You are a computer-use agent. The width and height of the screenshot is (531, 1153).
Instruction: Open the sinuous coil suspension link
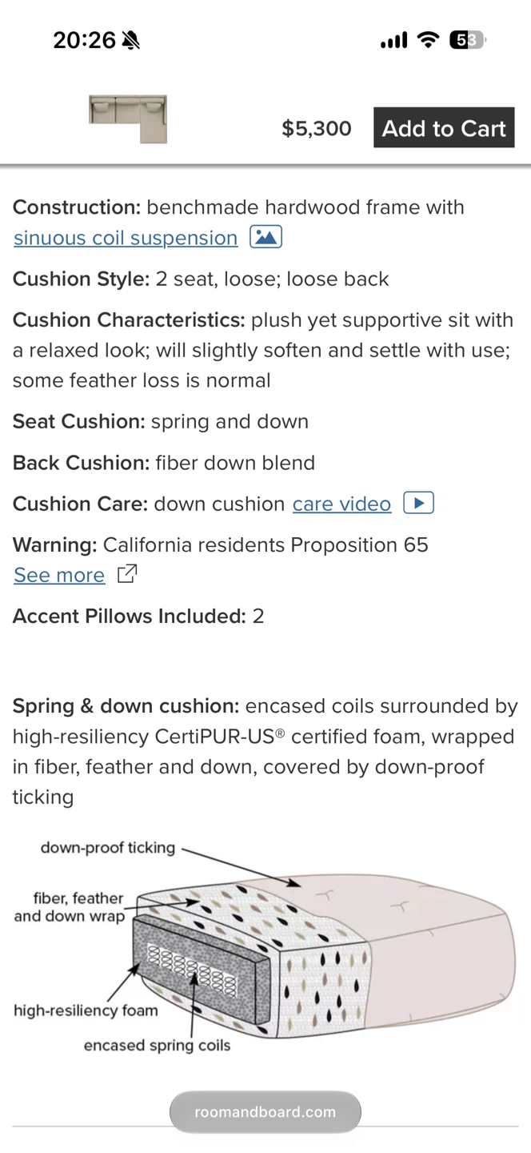tap(126, 238)
